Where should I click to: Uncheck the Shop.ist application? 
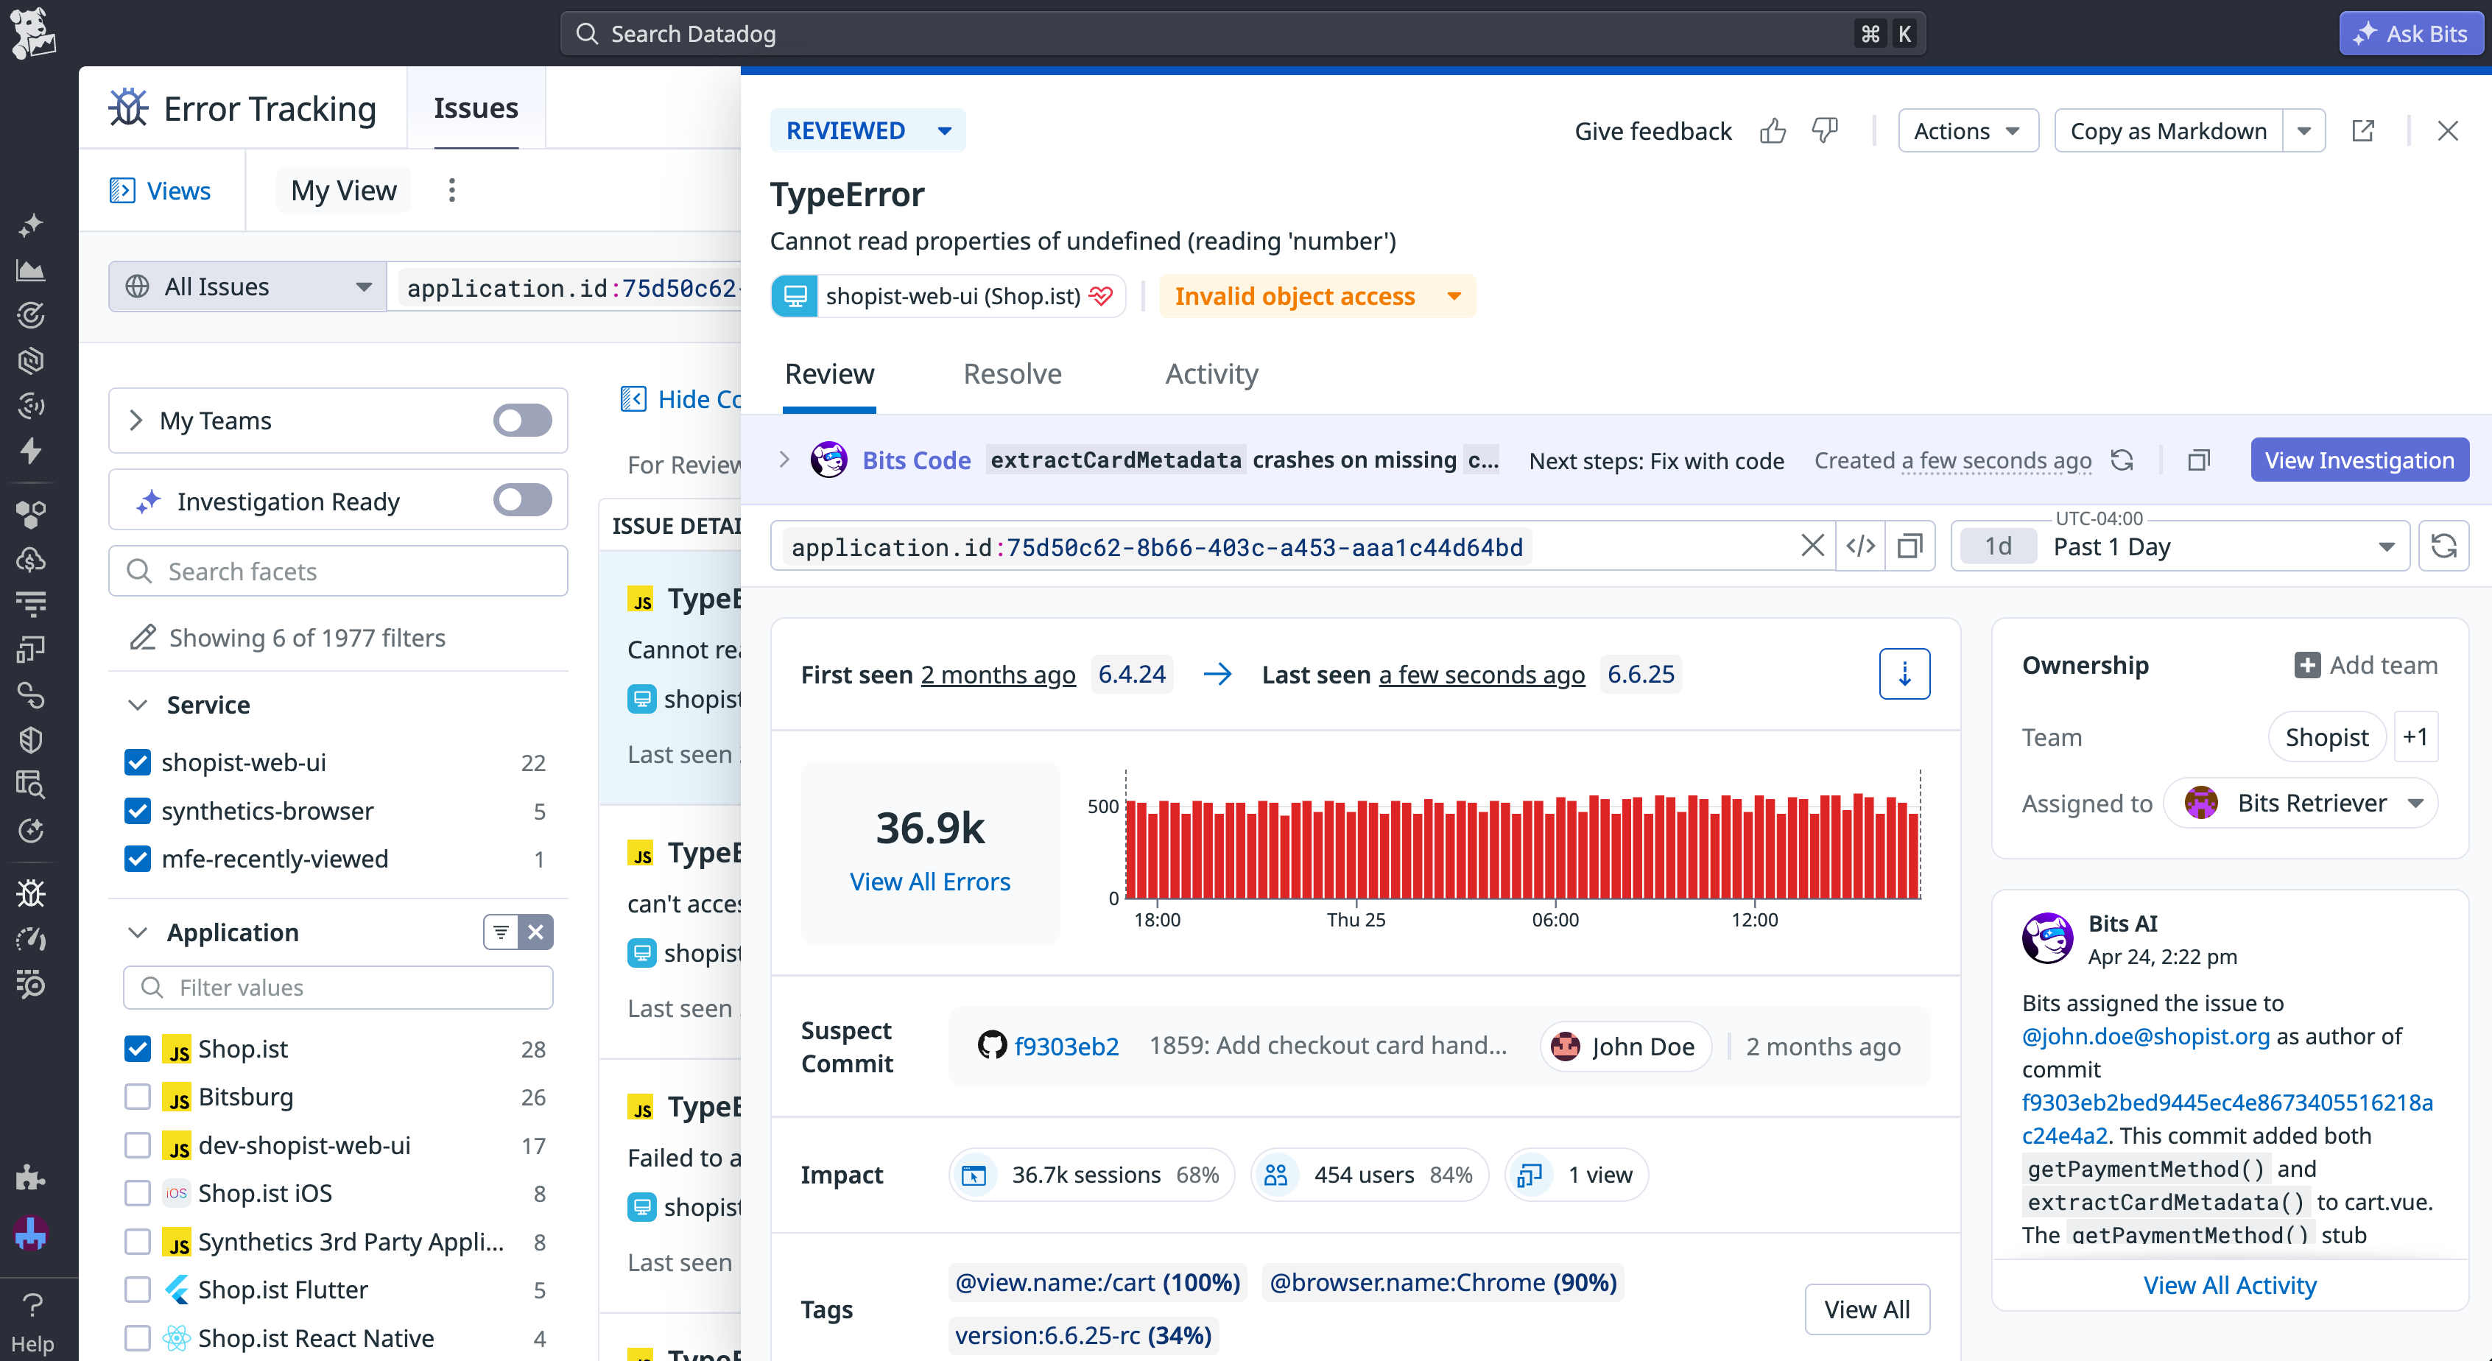[x=138, y=1049]
